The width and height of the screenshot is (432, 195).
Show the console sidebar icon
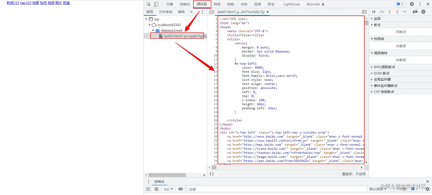(148, 189)
